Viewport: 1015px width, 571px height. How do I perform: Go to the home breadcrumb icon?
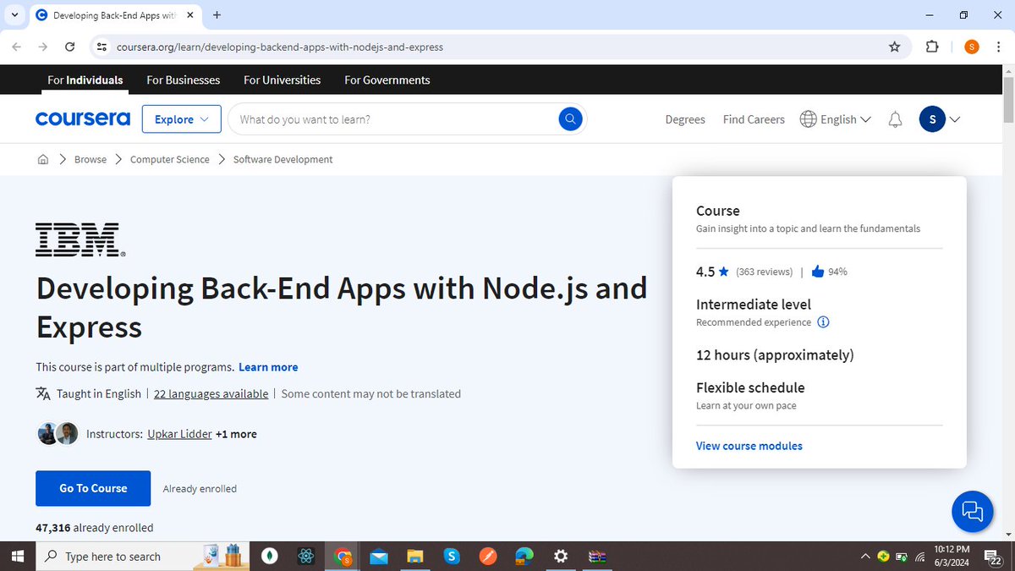tap(43, 159)
